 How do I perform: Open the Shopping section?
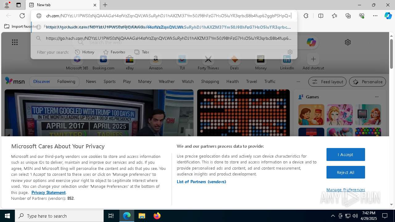coord(210,81)
